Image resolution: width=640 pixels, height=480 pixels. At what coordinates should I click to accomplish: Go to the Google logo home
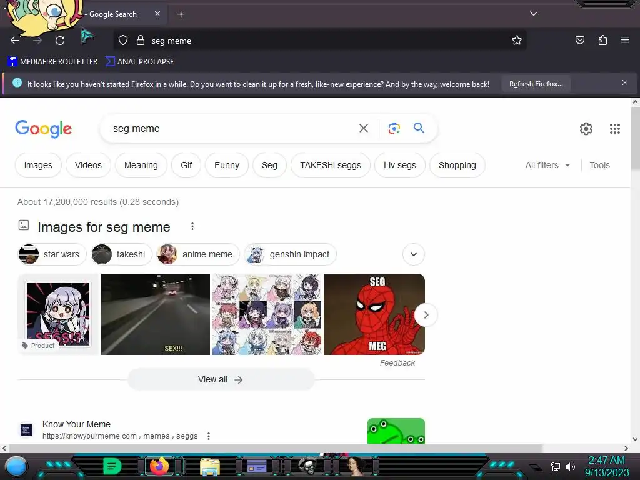click(43, 129)
